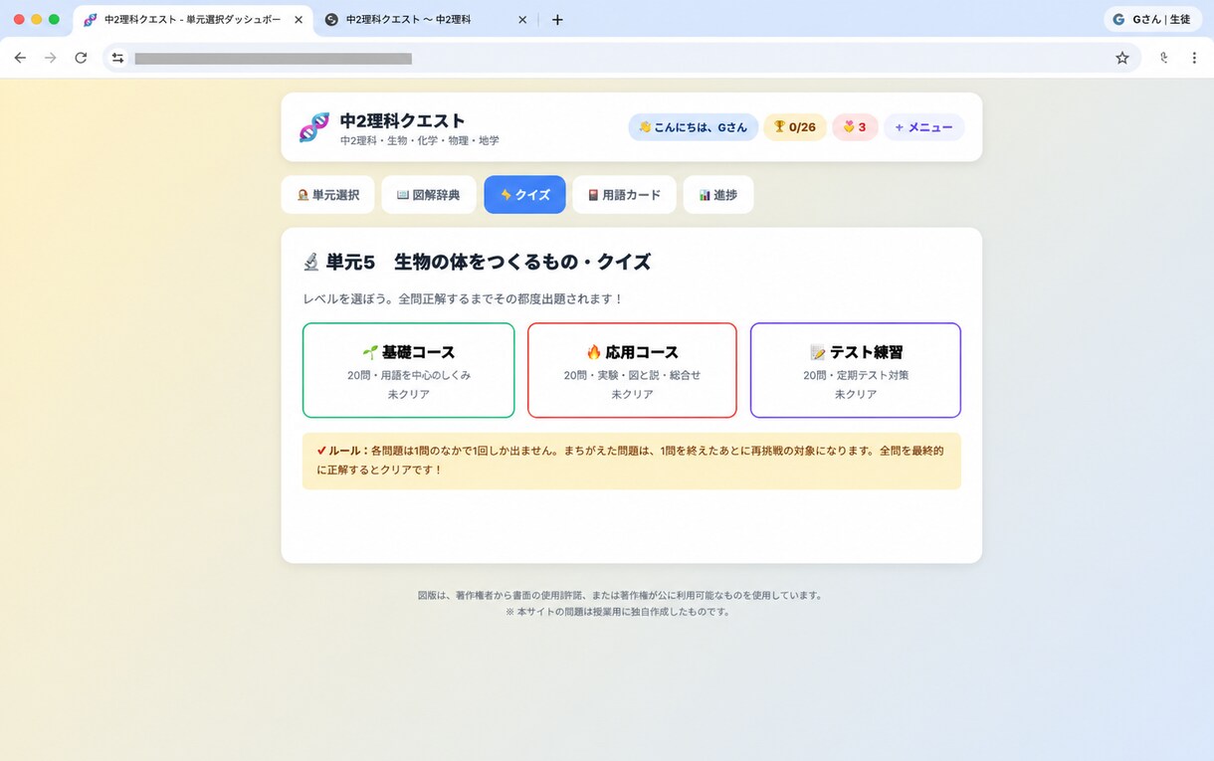
Task: Click the extensions icon next to the star
Action: pos(1163,58)
